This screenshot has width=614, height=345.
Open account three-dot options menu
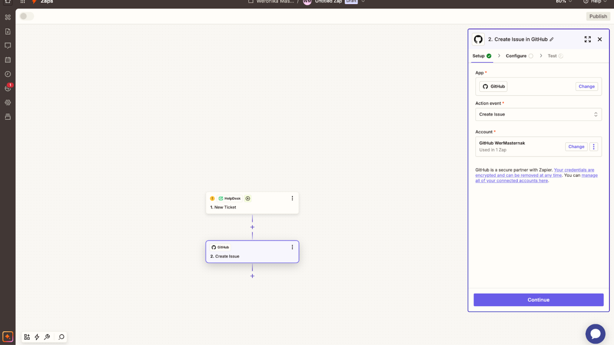(x=594, y=146)
